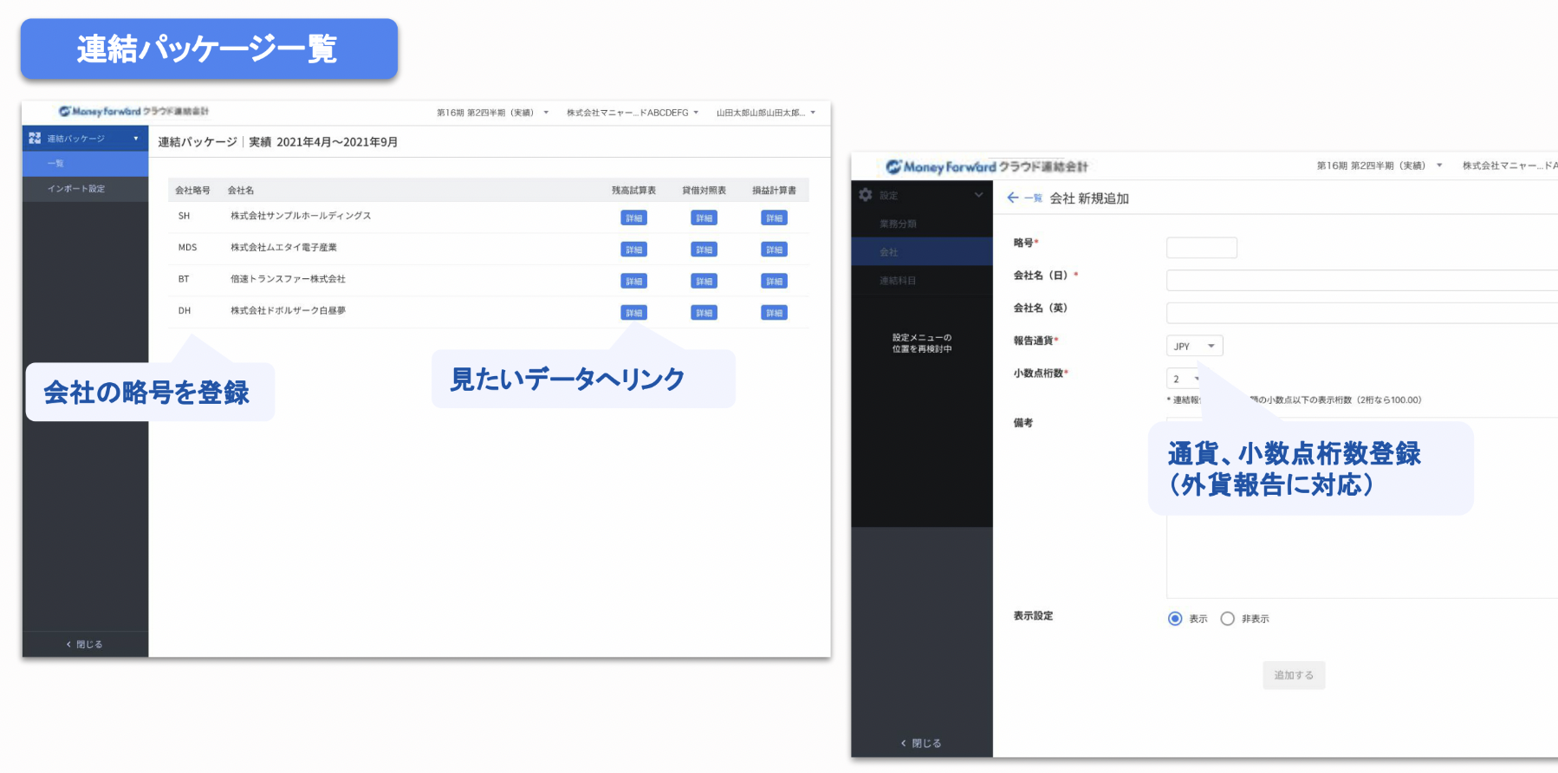
Task: Open the 小数点桁数 dropdown showing 2
Action: click(x=1184, y=379)
